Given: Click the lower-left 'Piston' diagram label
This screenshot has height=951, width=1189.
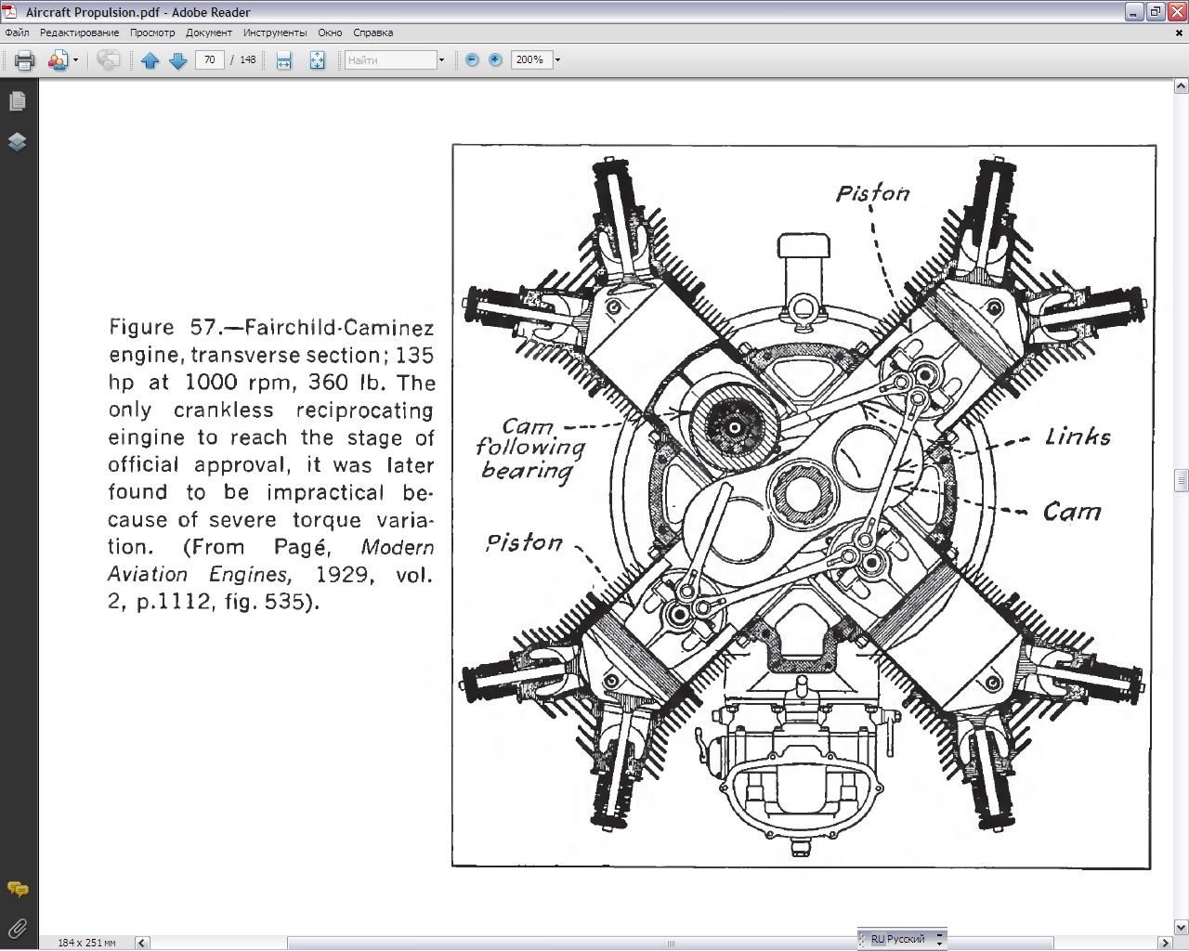Looking at the screenshot, I should (x=525, y=542).
